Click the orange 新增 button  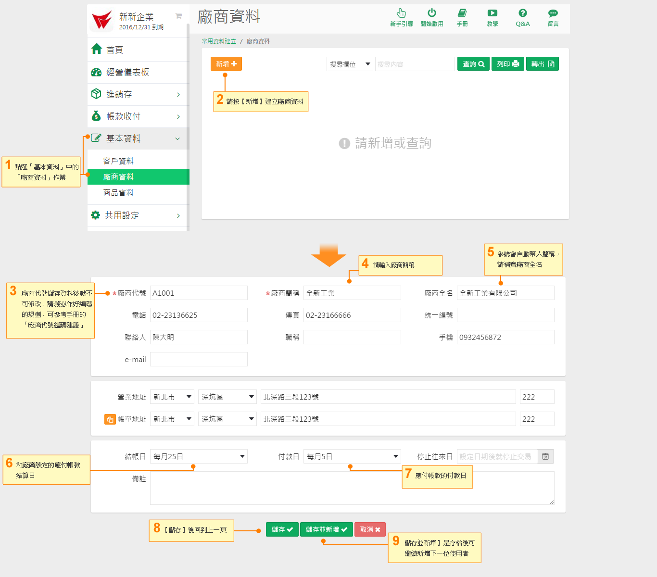click(x=226, y=63)
